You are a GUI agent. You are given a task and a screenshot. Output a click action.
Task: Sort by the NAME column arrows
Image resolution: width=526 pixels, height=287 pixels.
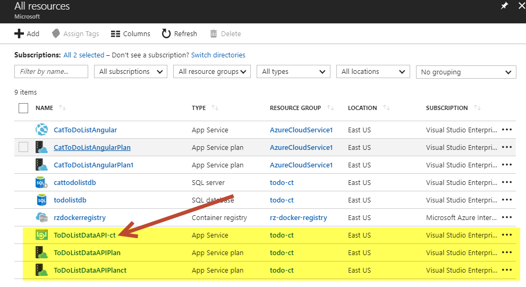[62, 108]
